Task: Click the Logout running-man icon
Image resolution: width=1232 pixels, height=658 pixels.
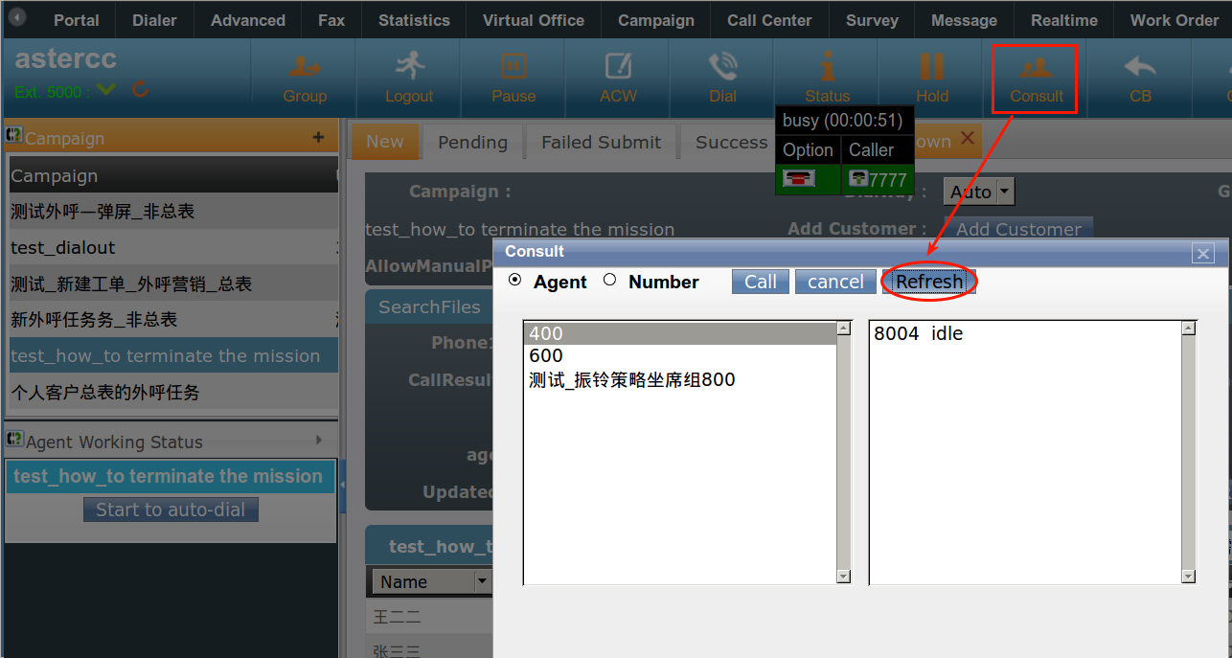Action: [409, 67]
